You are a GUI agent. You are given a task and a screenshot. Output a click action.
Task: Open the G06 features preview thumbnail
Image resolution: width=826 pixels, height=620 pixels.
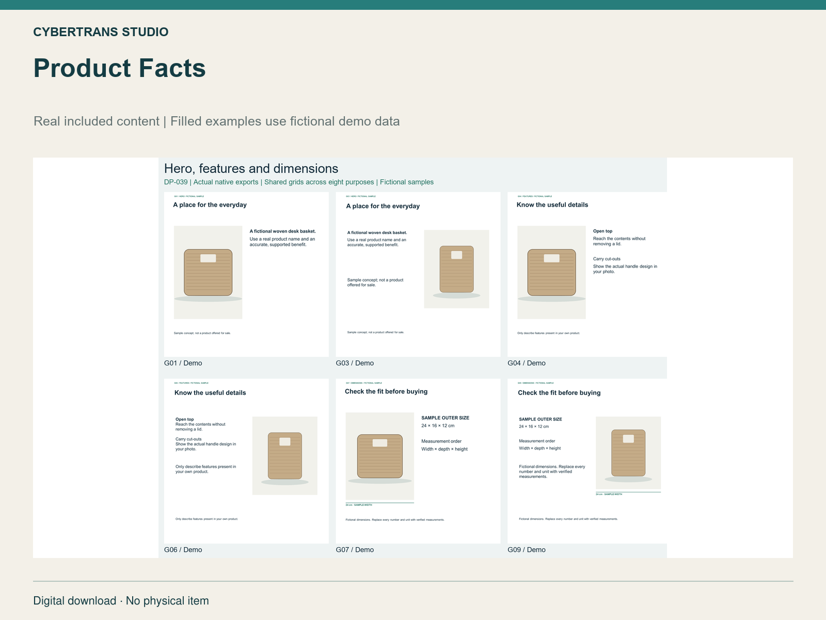point(246,461)
